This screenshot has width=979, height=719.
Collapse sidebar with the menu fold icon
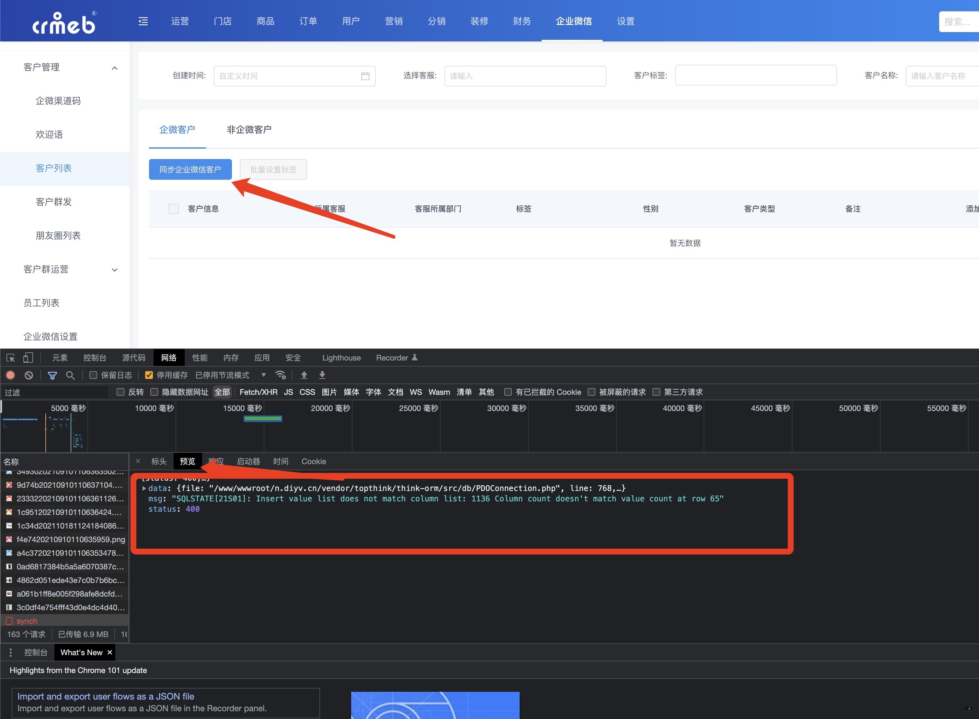(143, 21)
